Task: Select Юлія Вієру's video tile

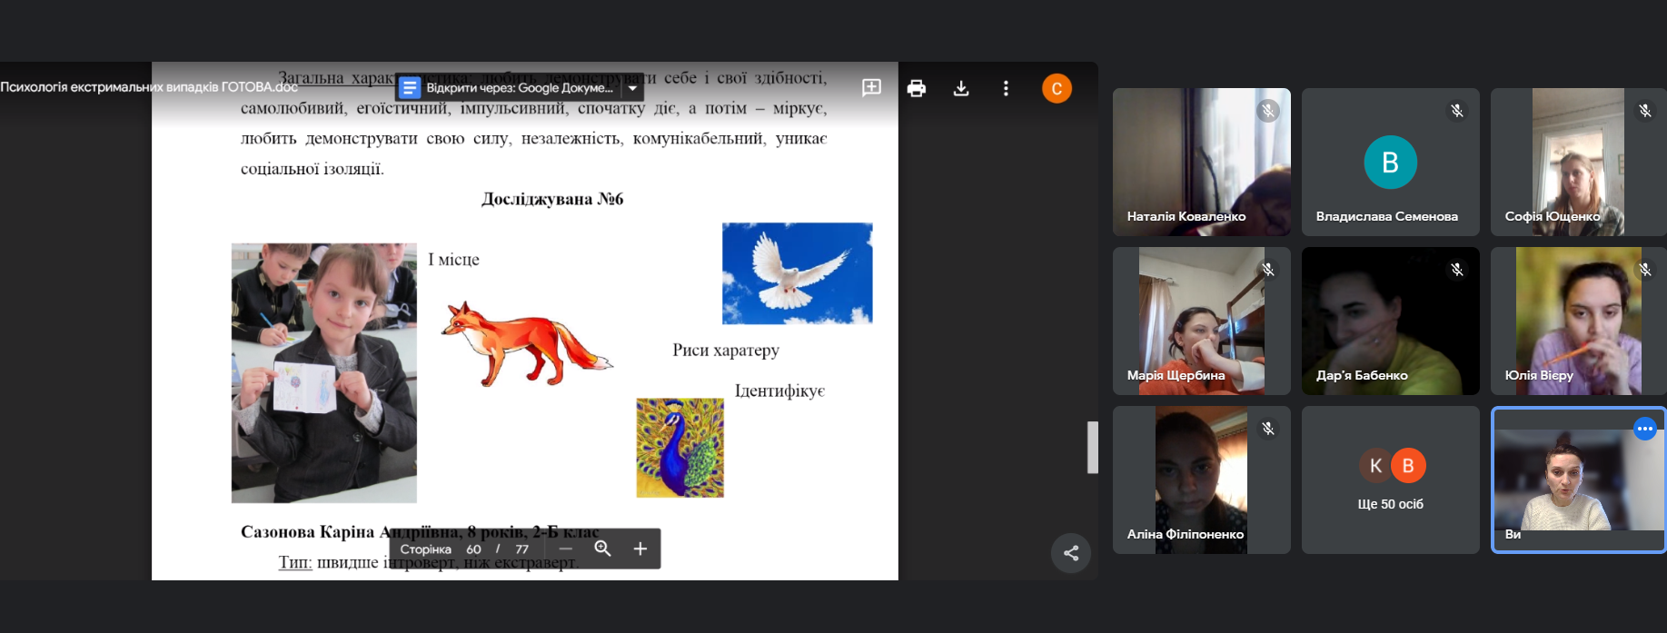Action: (x=1579, y=321)
